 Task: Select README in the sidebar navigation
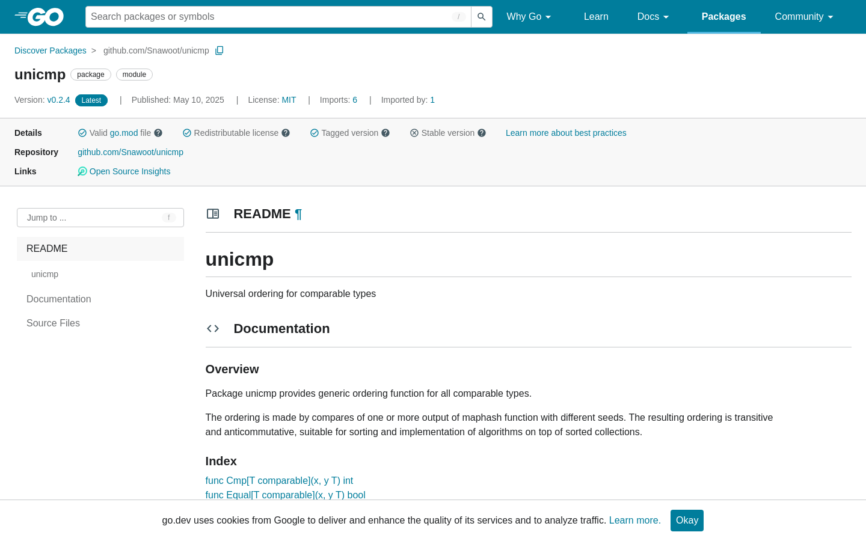[x=100, y=249]
